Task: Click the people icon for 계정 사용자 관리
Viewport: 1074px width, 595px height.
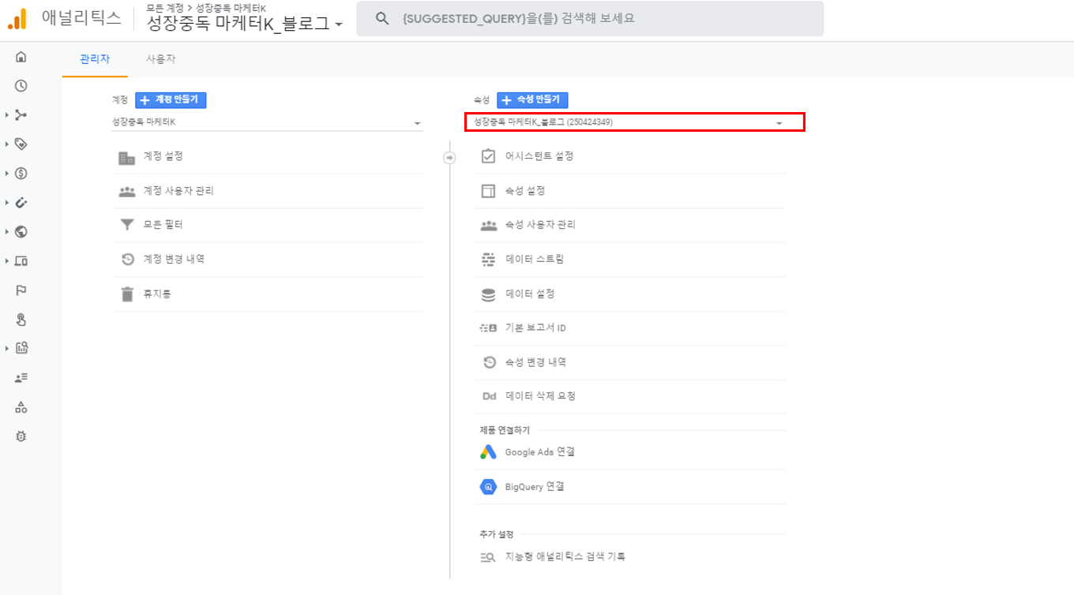Action: [x=126, y=192]
